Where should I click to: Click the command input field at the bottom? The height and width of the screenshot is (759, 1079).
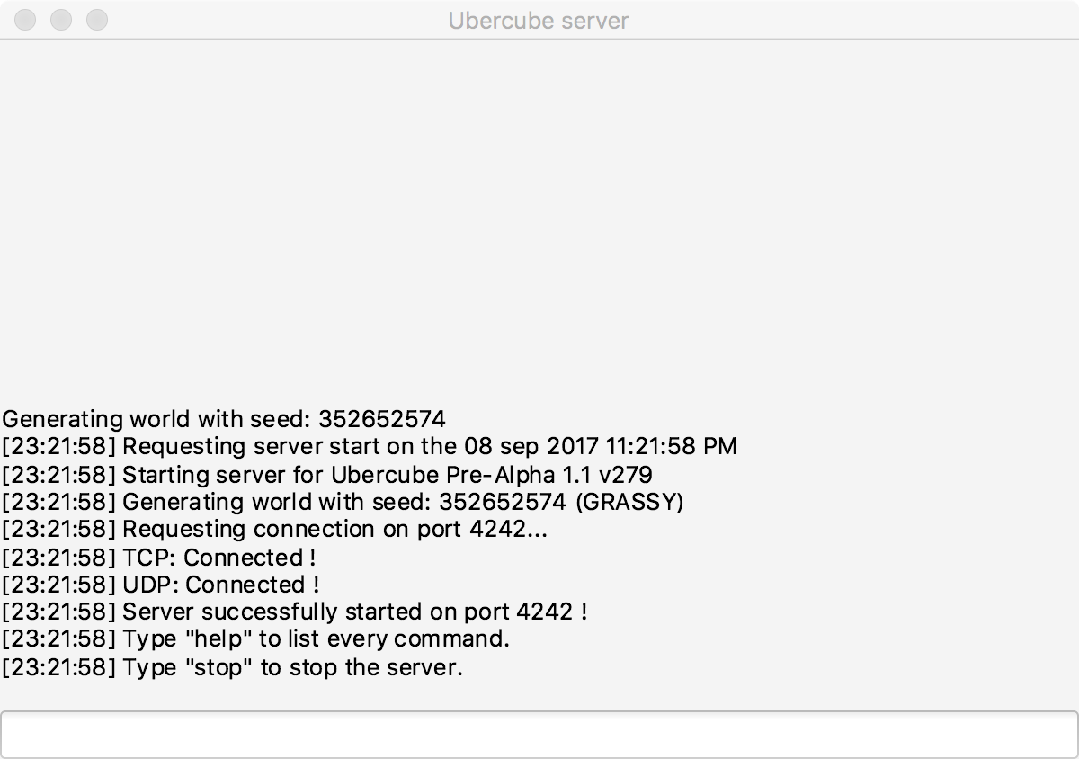pyautogui.click(x=539, y=735)
